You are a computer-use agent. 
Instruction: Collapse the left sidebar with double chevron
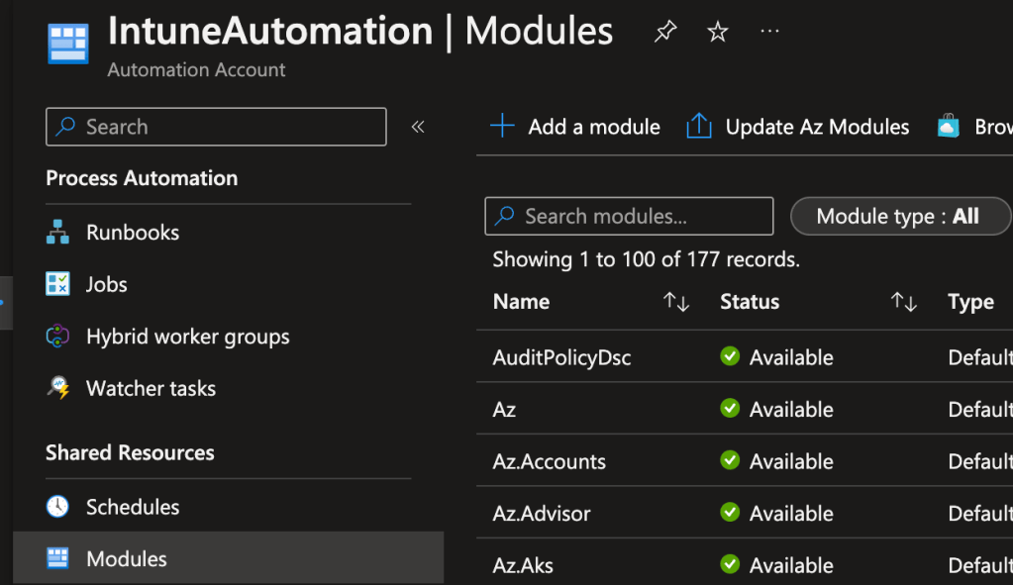tap(418, 127)
